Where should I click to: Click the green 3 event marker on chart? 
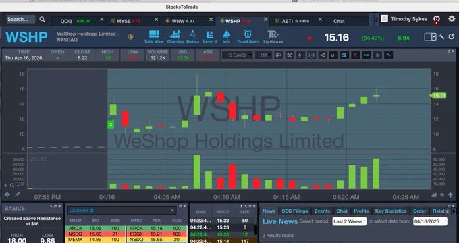click(x=111, y=125)
